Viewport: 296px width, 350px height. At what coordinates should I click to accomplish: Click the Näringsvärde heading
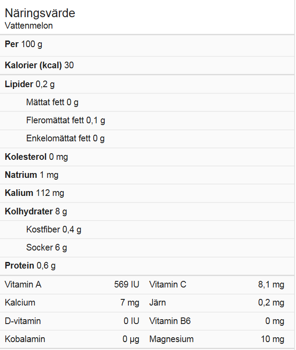40,13
